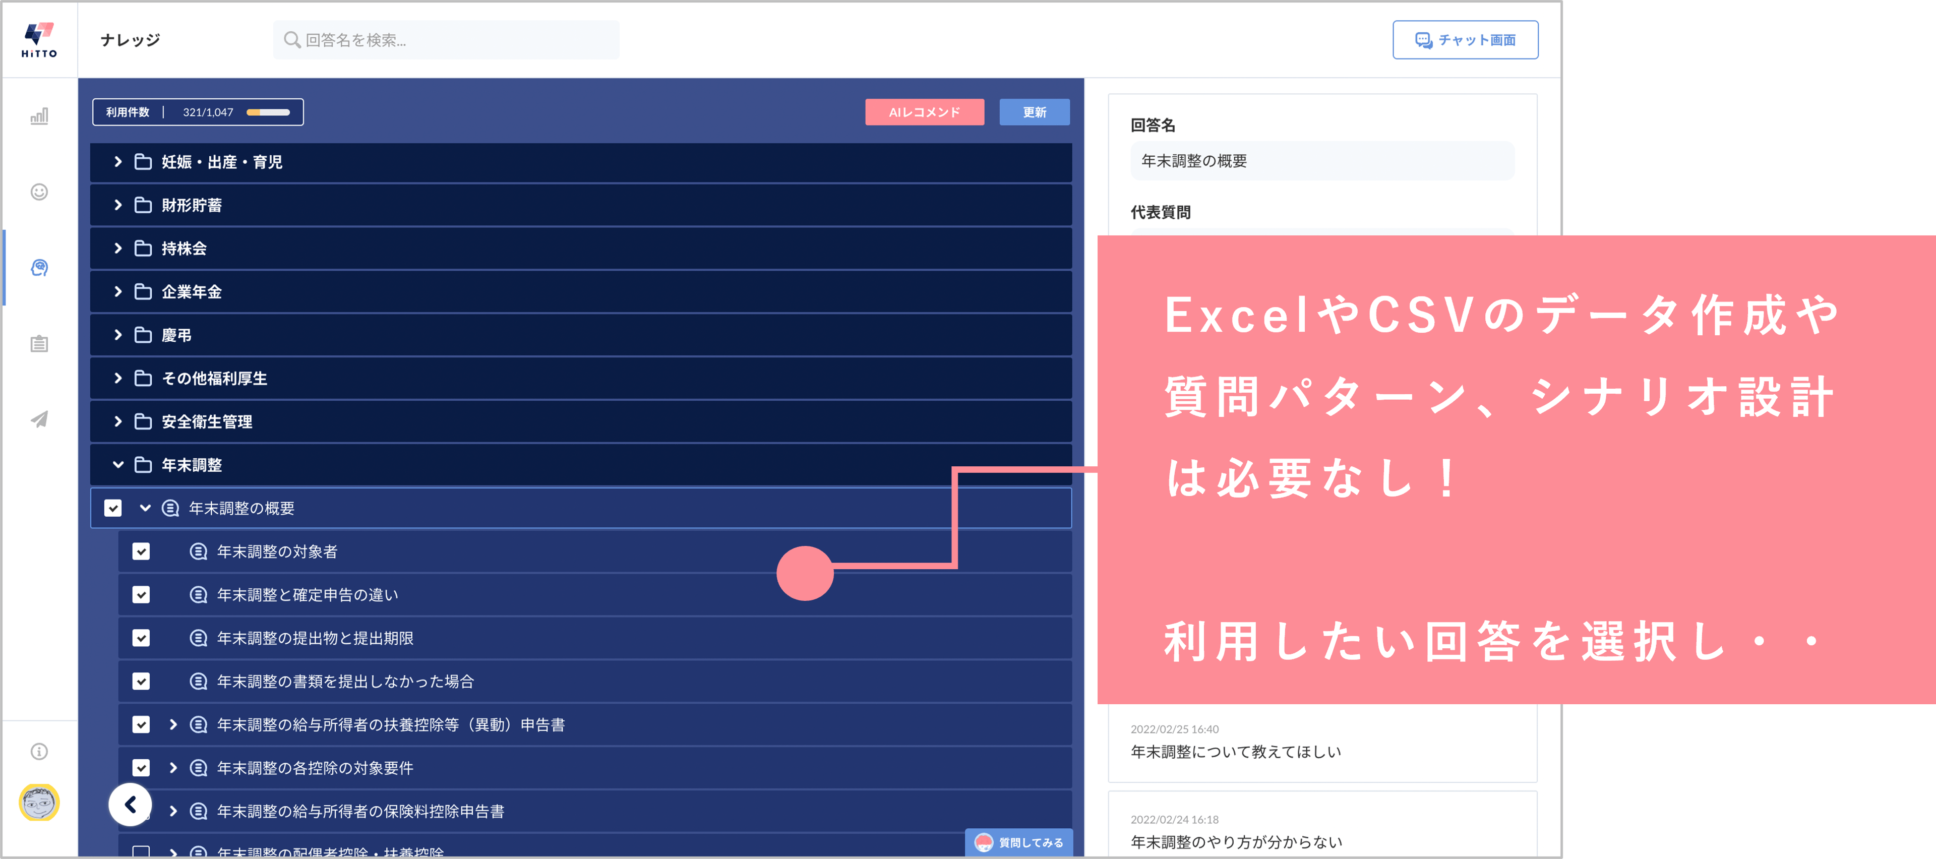Click folder icon of 慶弔

(x=143, y=334)
